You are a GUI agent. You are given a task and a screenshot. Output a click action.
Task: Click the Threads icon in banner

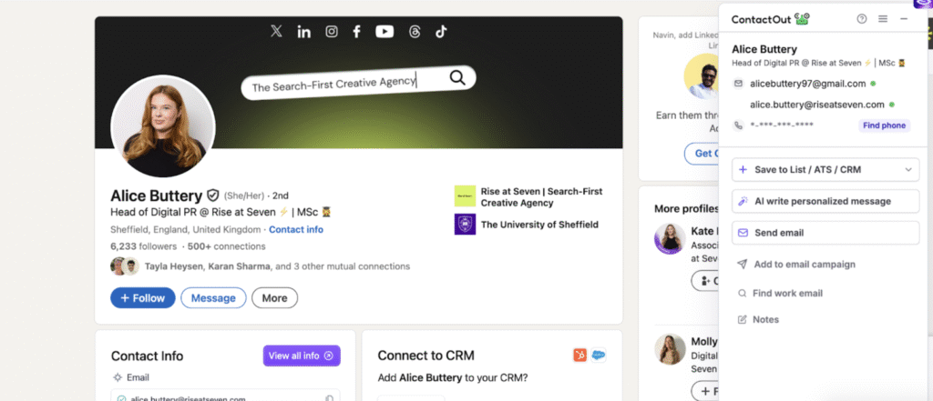point(415,32)
